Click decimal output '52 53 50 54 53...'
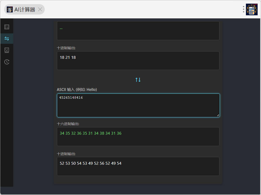Screen dimensions: 261x195 [x=138, y=166]
